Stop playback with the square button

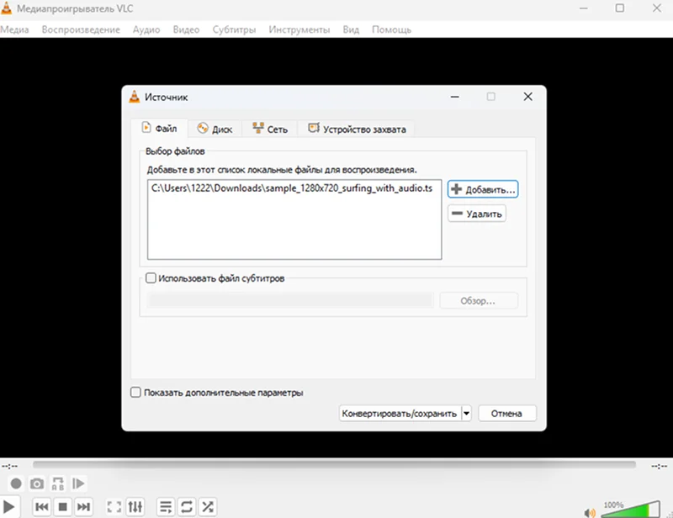[x=62, y=507]
